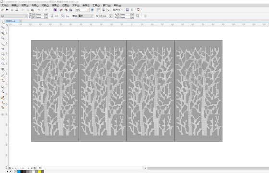
Task: Select the Drop Shadow tool
Action: click(2, 87)
